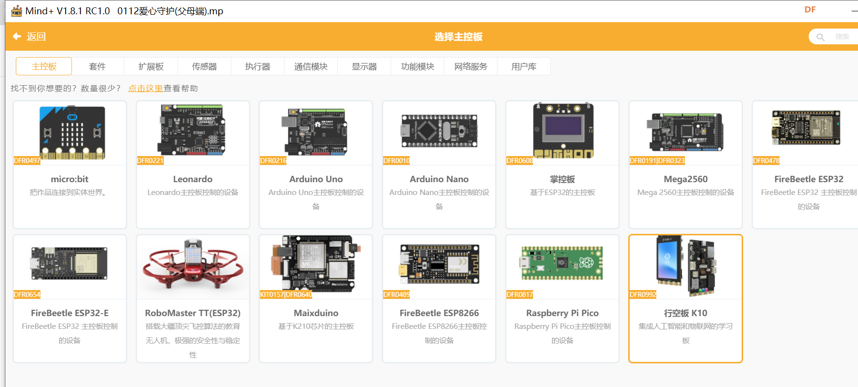Click the search magnifier icon
The width and height of the screenshot is (858, 387).
821,37
